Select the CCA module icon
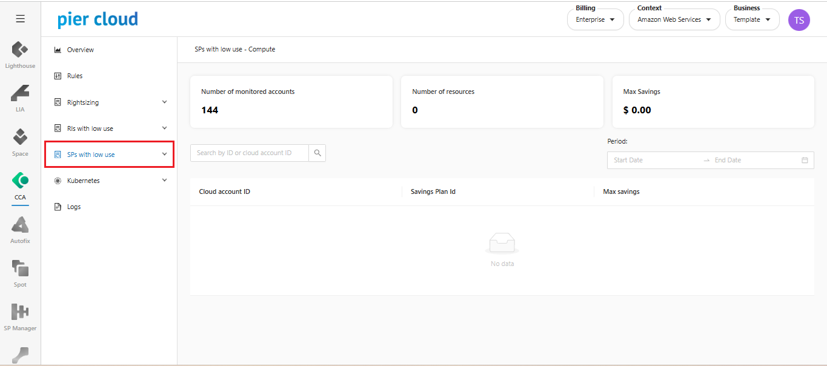 coord(20,181)
